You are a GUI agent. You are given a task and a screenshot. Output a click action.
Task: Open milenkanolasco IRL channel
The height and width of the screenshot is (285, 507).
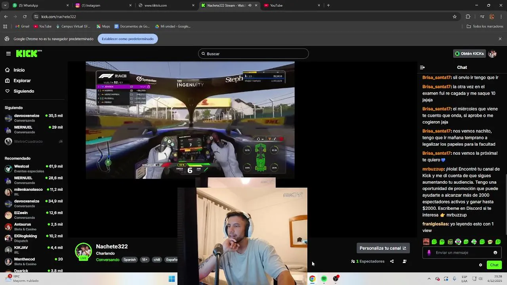pyautogui.click(x=34, y=192)
